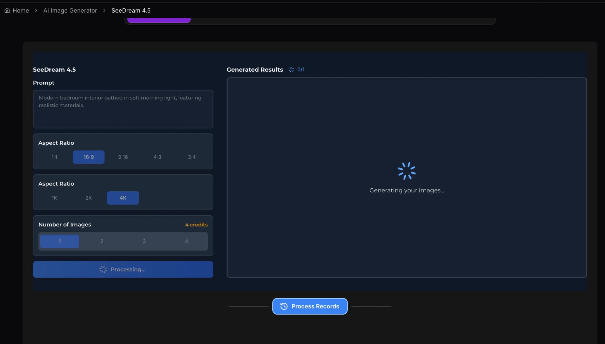Switch resolution to 1K
Screen dimensions: 605x344
pos(54,198)
